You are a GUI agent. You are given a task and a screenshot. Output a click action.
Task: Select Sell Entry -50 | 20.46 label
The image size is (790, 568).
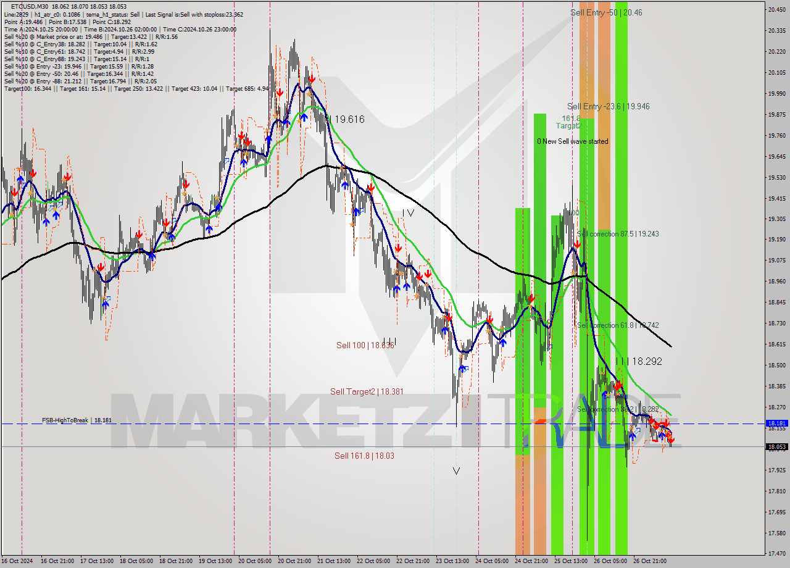[x=606, y=12]
